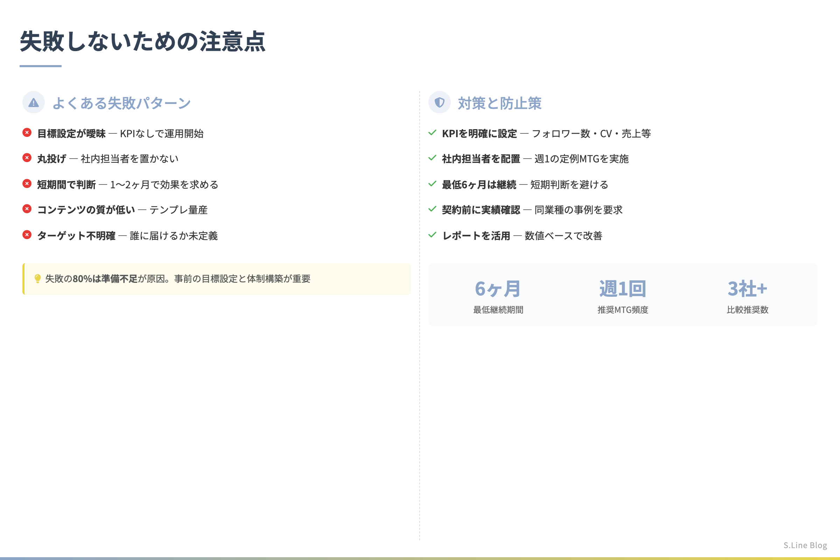The width and height of the screenshot is (840, 560).
Task: Click the red X icon next to ターゲット不明確
Action: click(x=27, y=234)
